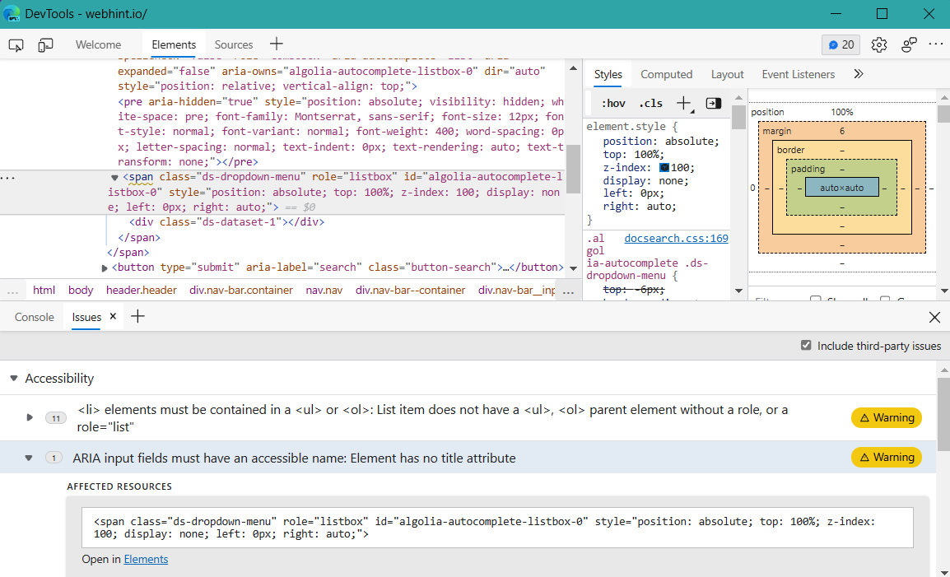Open DevTools settings gear
950x577 pixels.
879,44
